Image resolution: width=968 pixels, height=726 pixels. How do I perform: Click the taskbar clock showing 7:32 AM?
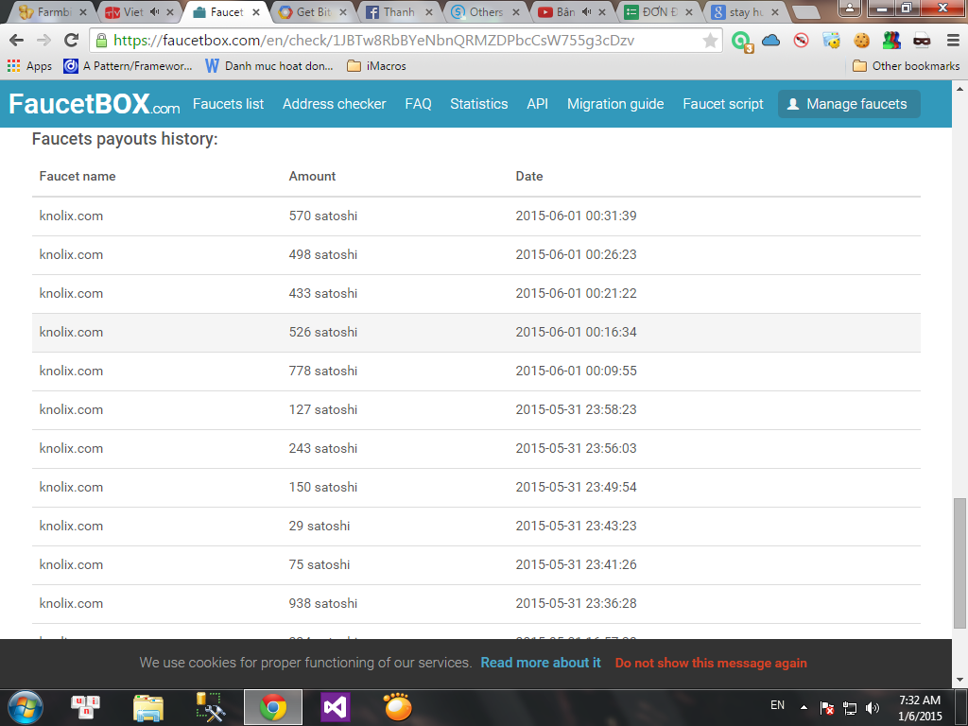(919, 708)
